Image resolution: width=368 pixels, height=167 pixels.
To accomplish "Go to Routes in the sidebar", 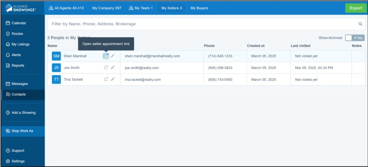I will click(17, 34).
